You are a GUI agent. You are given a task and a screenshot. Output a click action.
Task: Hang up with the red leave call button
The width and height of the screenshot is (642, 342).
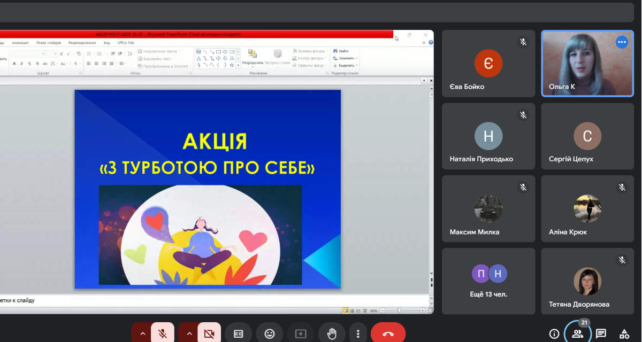tap(388, 334)
